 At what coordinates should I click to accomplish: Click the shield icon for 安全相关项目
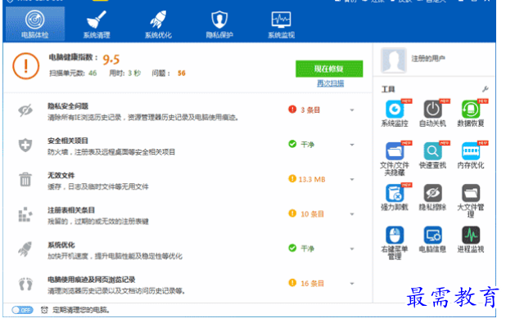[x=25, y=145]
